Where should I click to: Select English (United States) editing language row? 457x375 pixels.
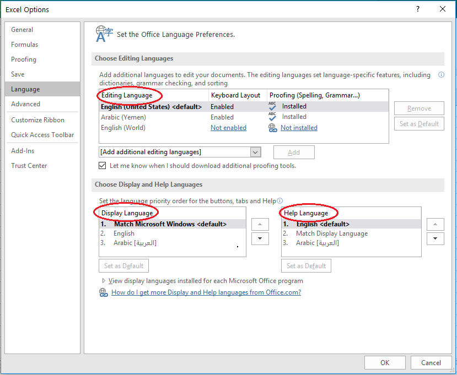click(x=244, y=107)
